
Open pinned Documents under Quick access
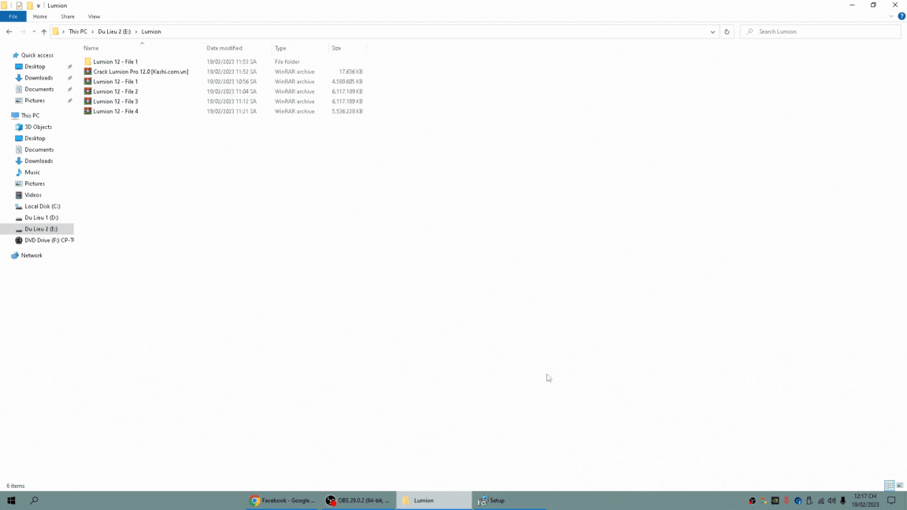click(x=39, y=89)
